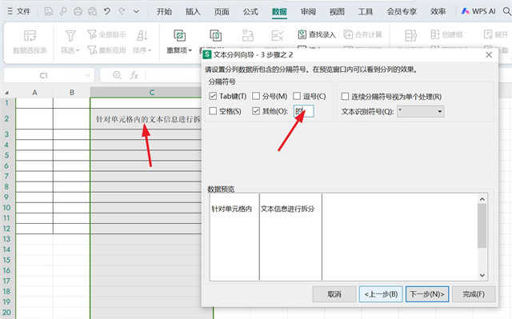Enable the 分号(M) checkbox
This screenshot has width=512, height=319.
[256, 96]
